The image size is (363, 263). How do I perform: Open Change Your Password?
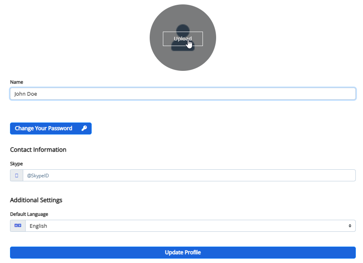51,128
